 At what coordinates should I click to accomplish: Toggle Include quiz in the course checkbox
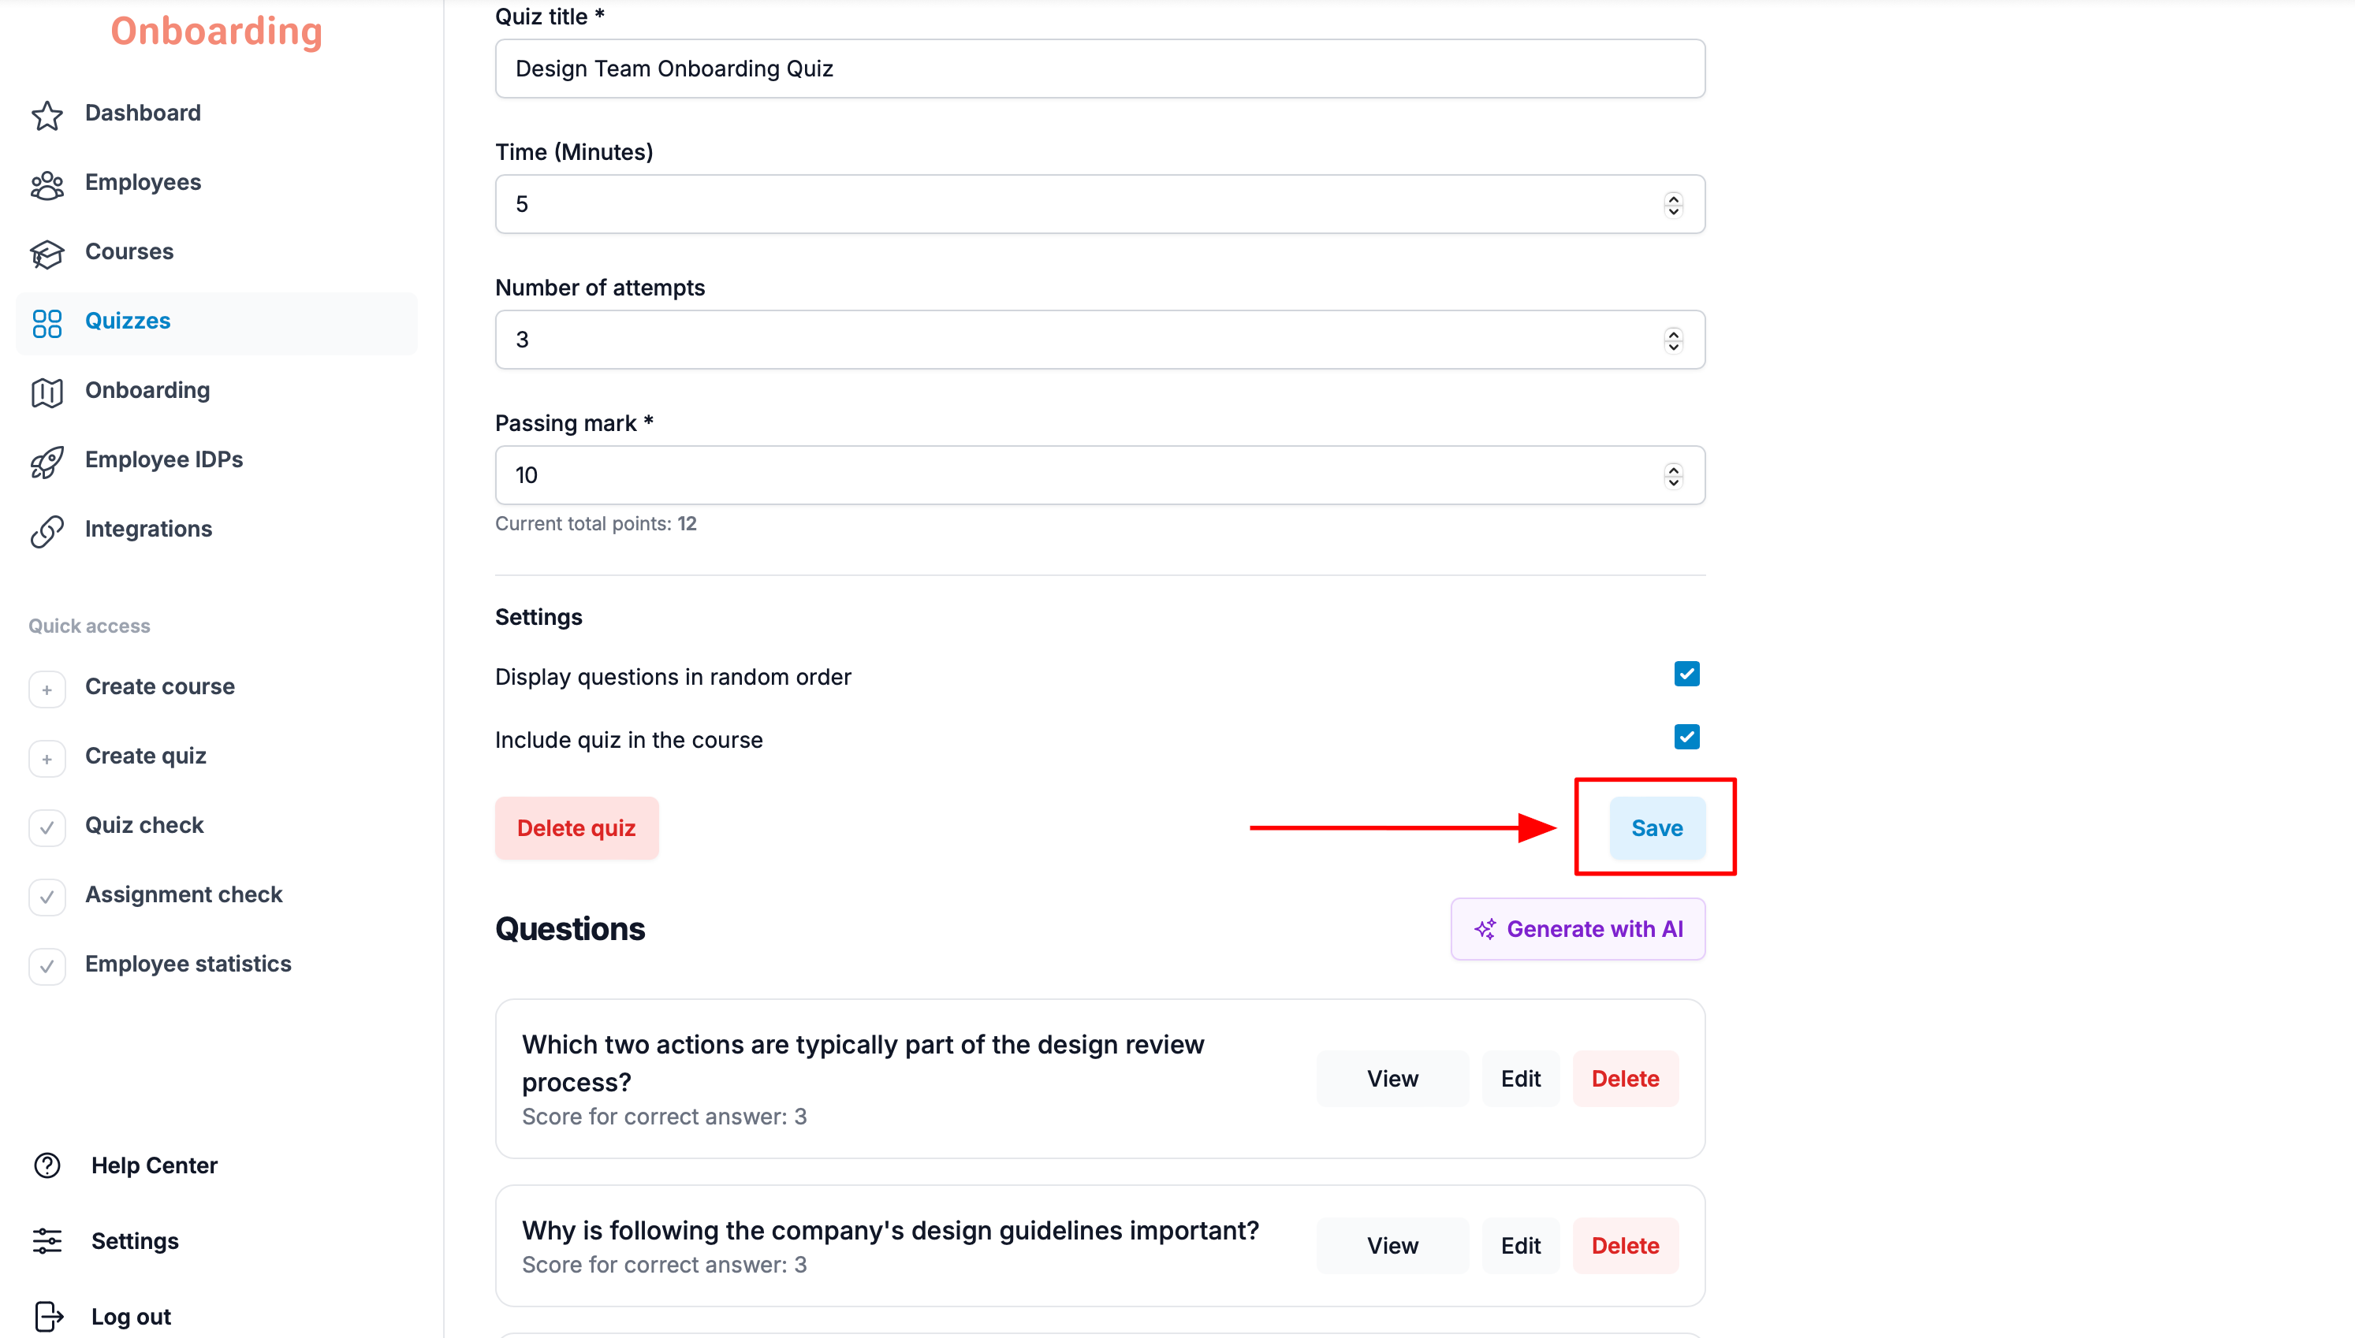click(x=1686, y=737)
